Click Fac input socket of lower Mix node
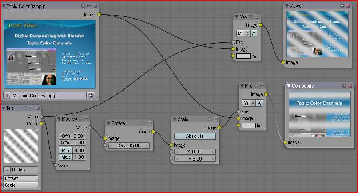 coord(239,112)
